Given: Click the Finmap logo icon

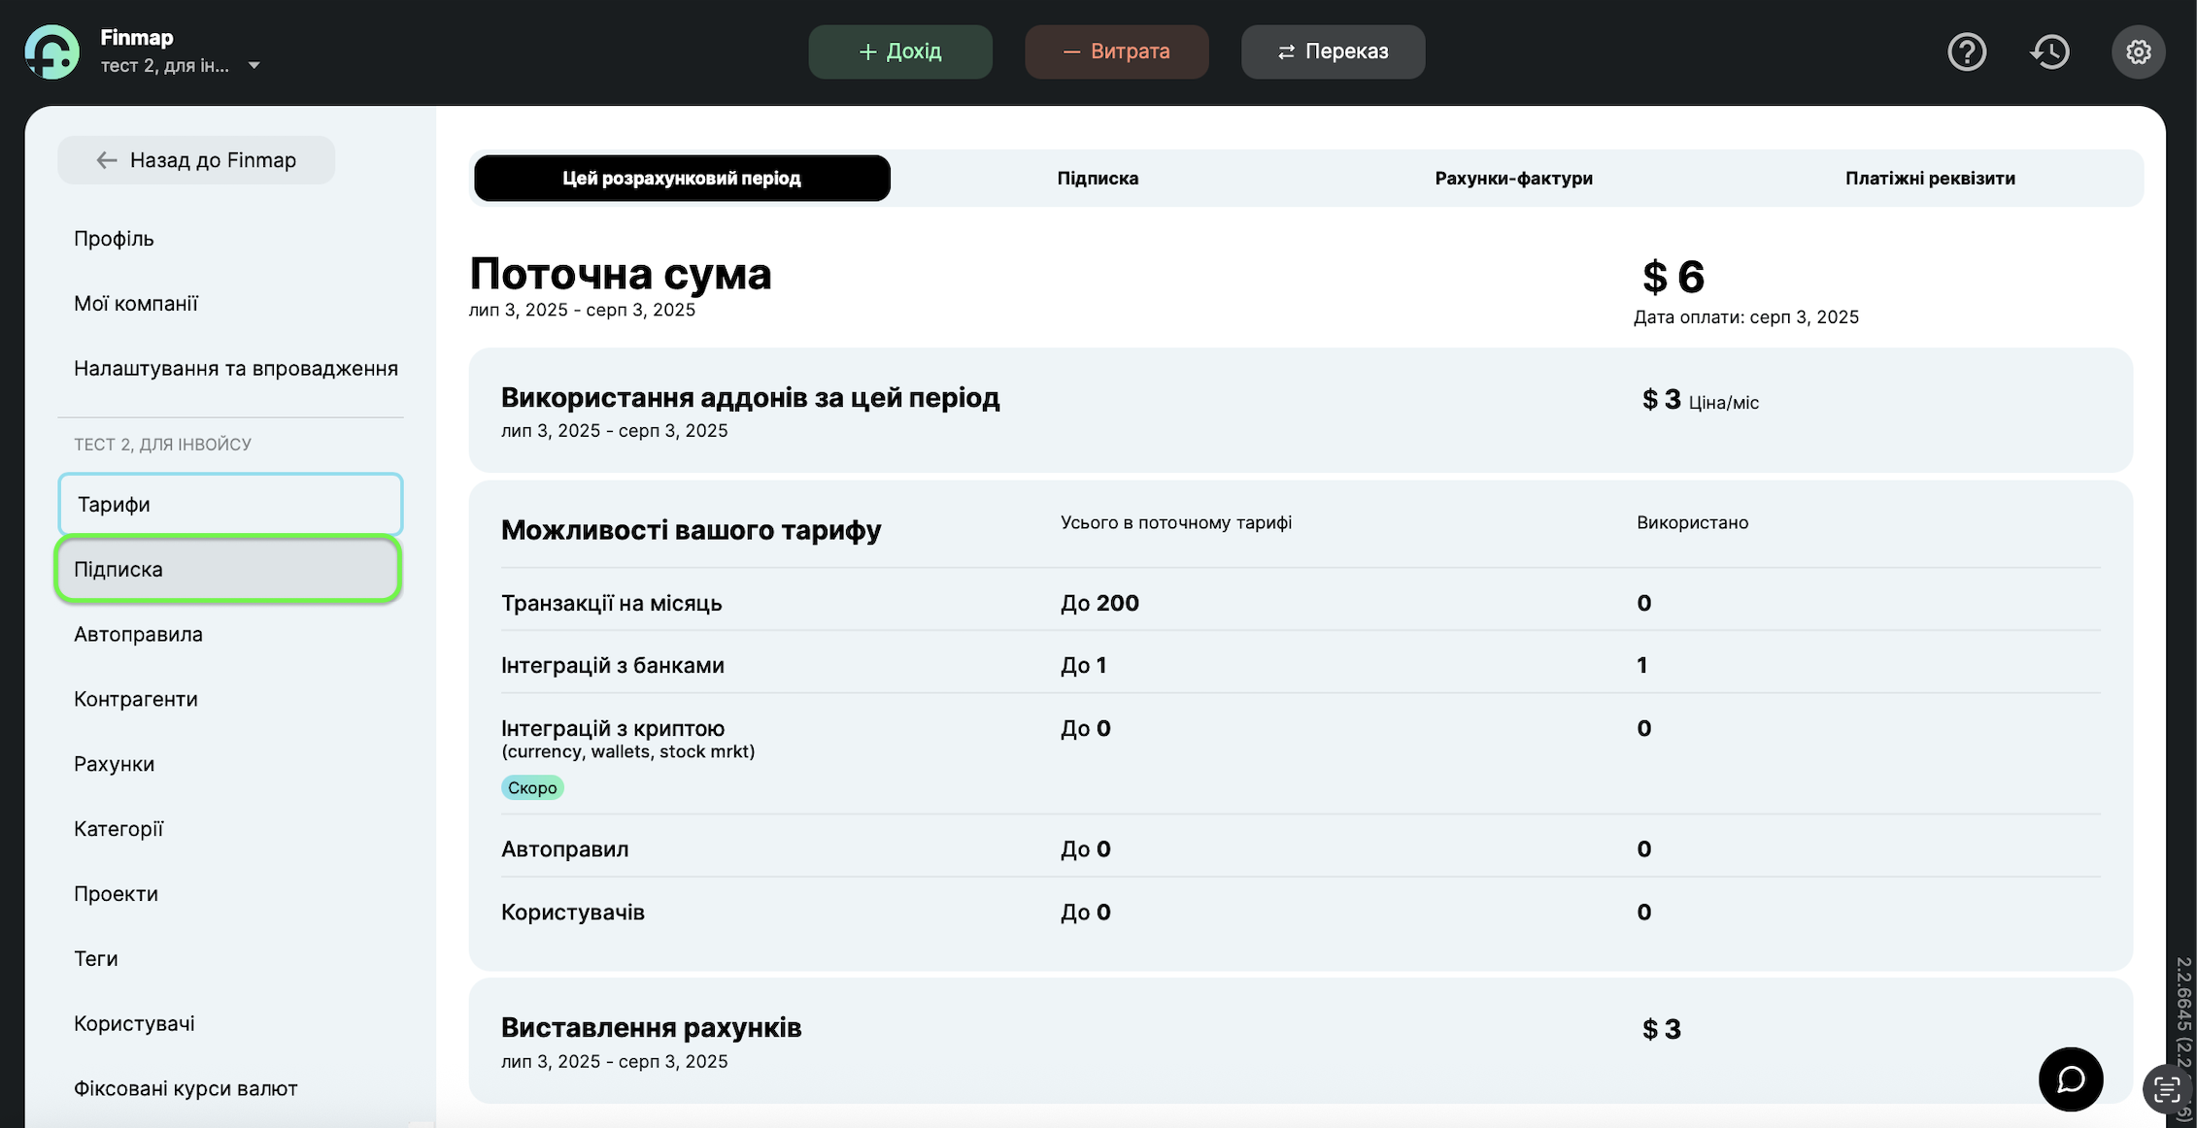Looking at the screenshot, I should click(51, 51).
